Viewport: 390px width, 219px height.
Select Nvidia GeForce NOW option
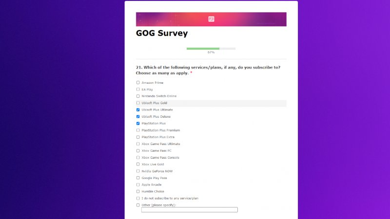click(138, 171)
